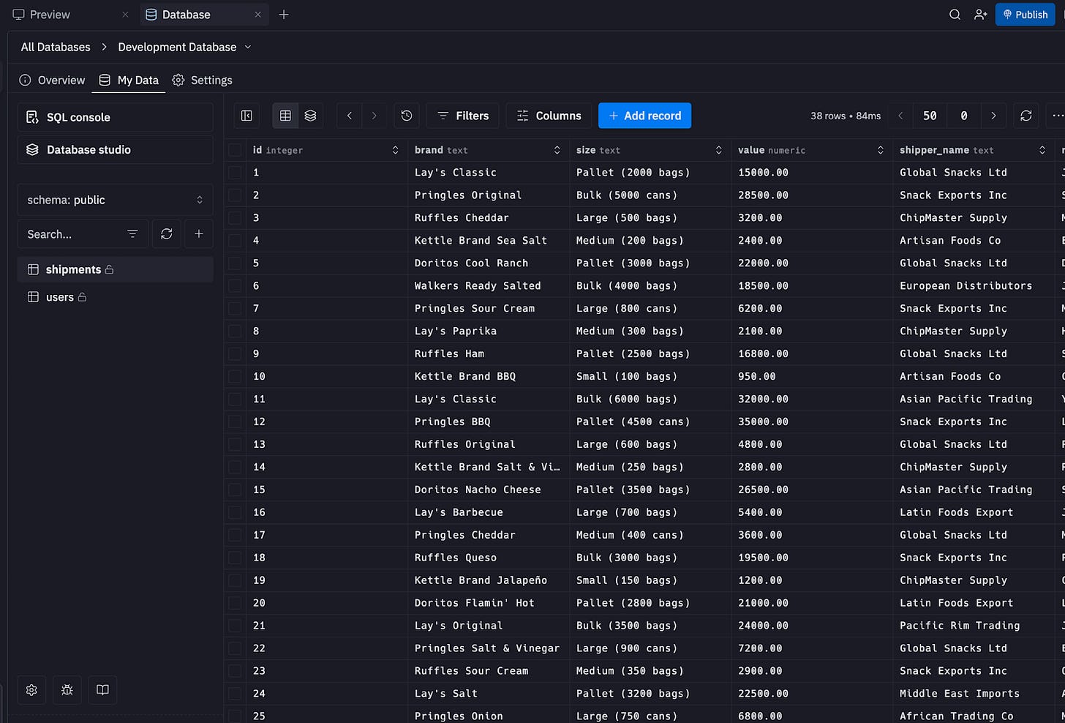
Task: Click the users table icon
Action: 33,297
